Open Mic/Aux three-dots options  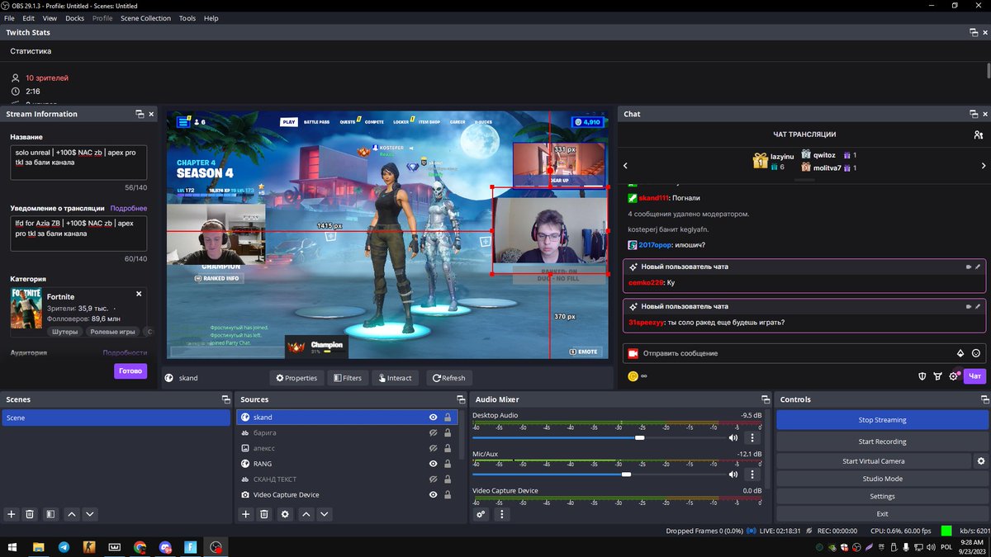click(752, 474)
